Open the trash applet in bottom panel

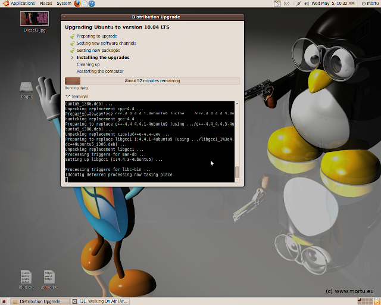click(x=377, y=301)
